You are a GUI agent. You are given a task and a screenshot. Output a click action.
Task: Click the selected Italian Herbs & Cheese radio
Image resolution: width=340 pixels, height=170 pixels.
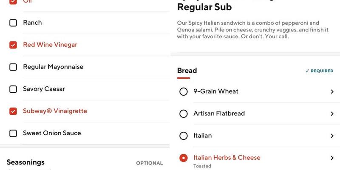184,158
